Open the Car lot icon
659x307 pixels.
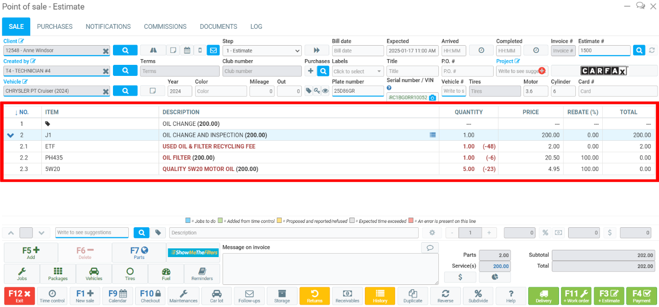coord(216,295)
